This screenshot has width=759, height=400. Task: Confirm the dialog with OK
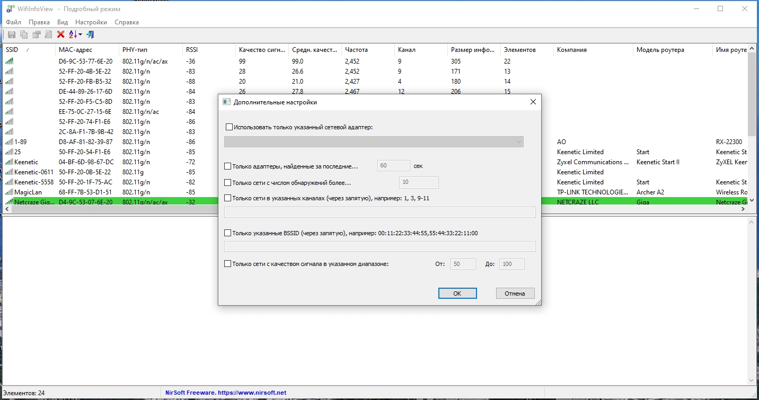[x=457, y=294]
